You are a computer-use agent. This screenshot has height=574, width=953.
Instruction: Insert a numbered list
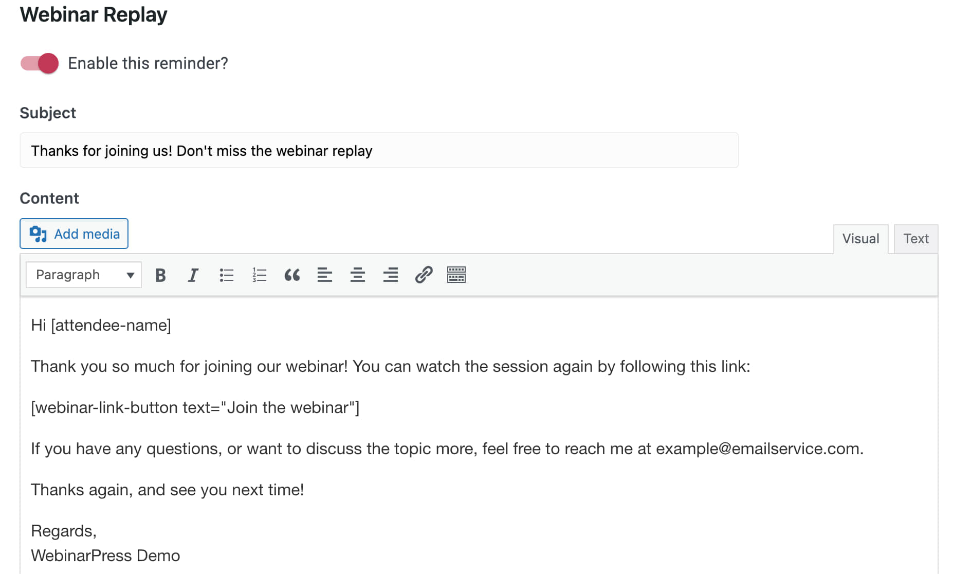tap(259, 275)
